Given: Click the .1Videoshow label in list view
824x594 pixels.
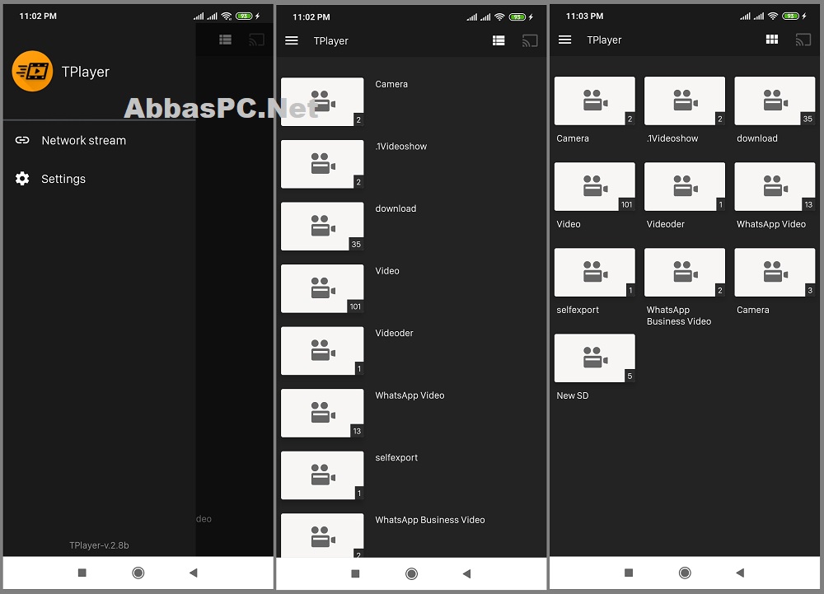Looking at the screenshot, I should (401, 147).
